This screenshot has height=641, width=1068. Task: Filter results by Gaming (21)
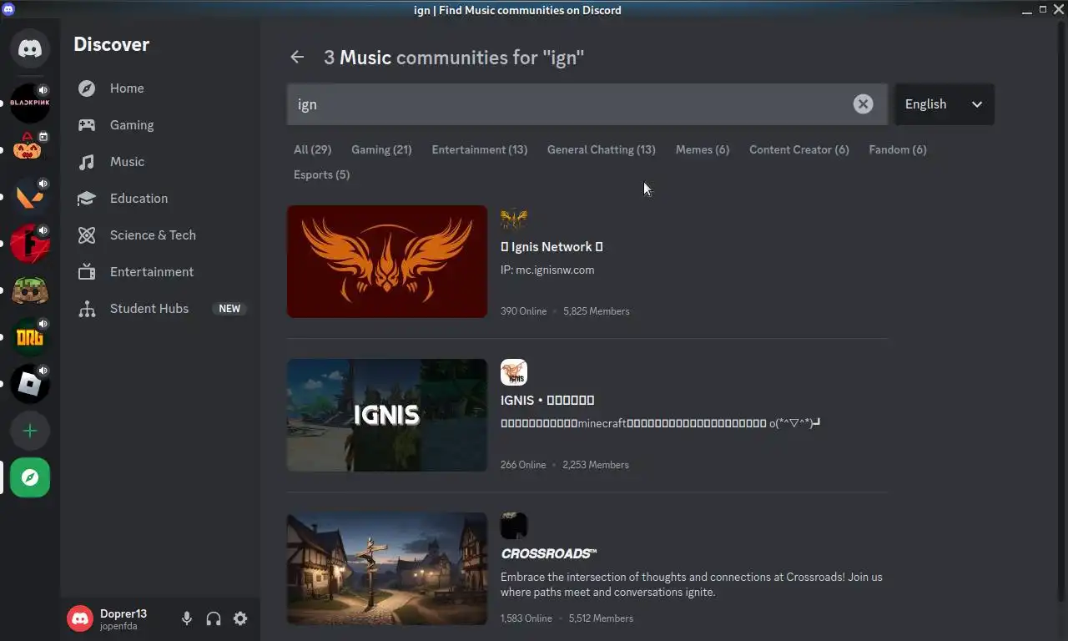(381, 149)
